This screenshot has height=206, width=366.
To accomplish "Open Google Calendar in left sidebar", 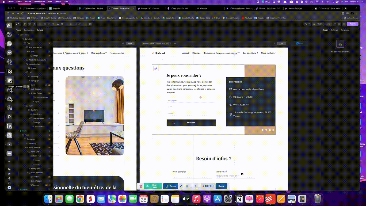I will [9, 80].
